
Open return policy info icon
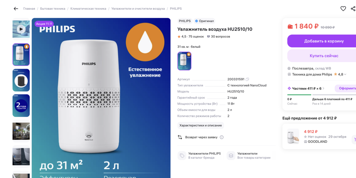click(222, 137)
